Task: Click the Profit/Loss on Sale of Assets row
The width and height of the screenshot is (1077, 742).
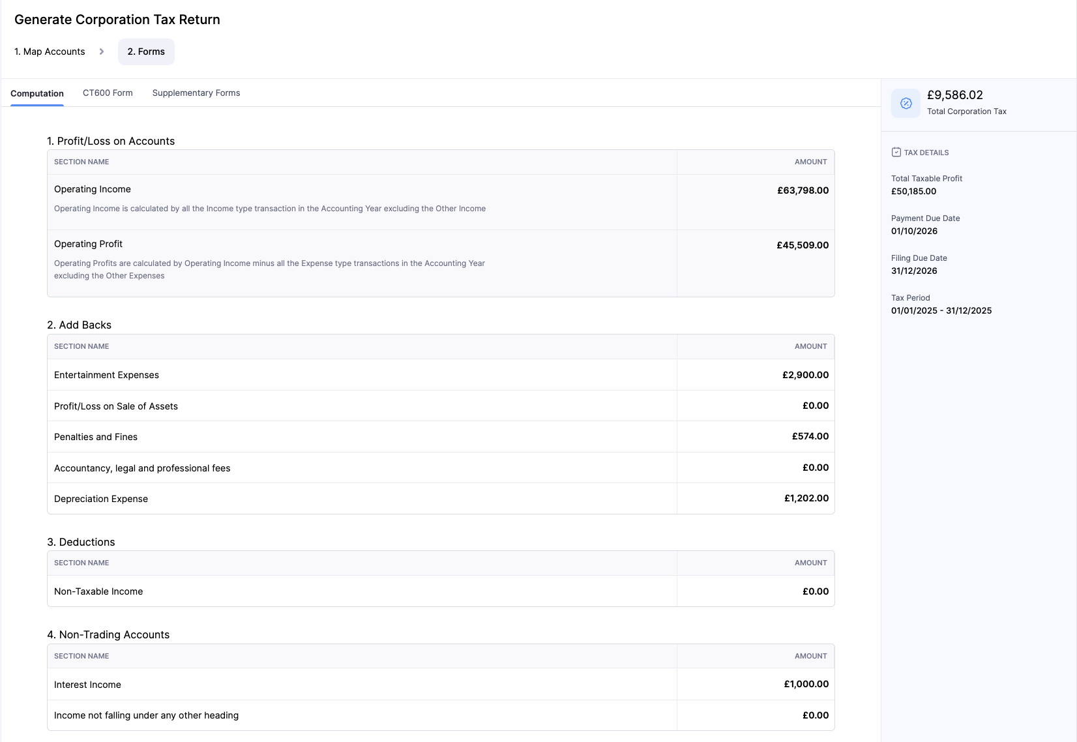Action: click(116, 406)
